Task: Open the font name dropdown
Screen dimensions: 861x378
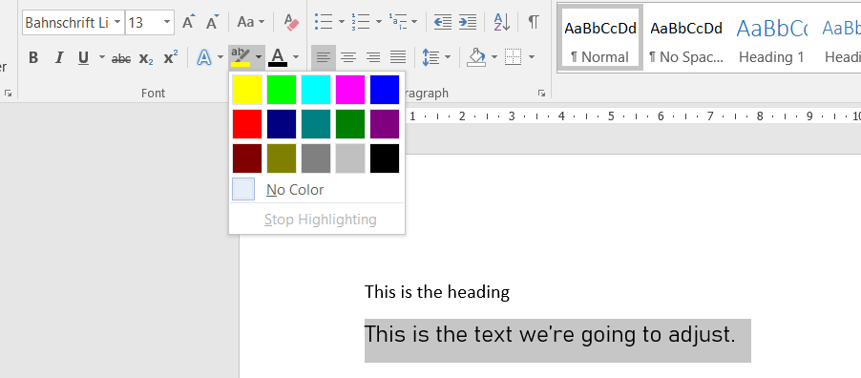Action: pos(117,23)
